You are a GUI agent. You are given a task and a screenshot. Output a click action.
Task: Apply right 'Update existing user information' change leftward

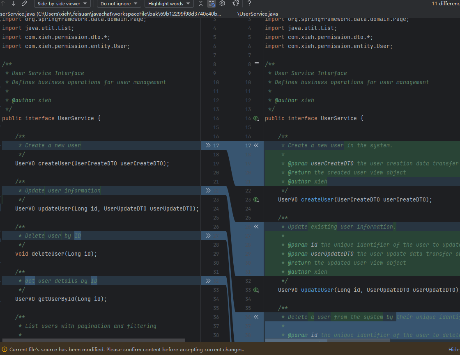pos(256,227)
